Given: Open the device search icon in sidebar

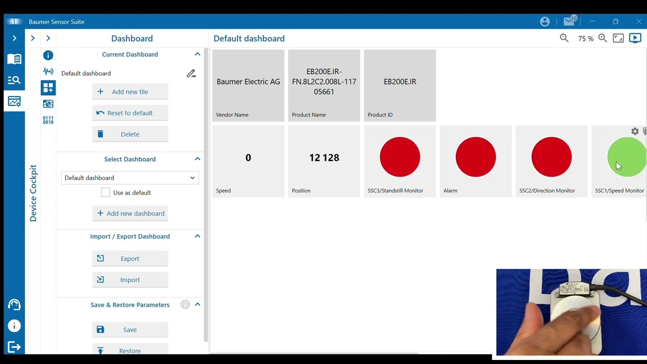Looking at the screenshot, I should (x=14, y=80).
